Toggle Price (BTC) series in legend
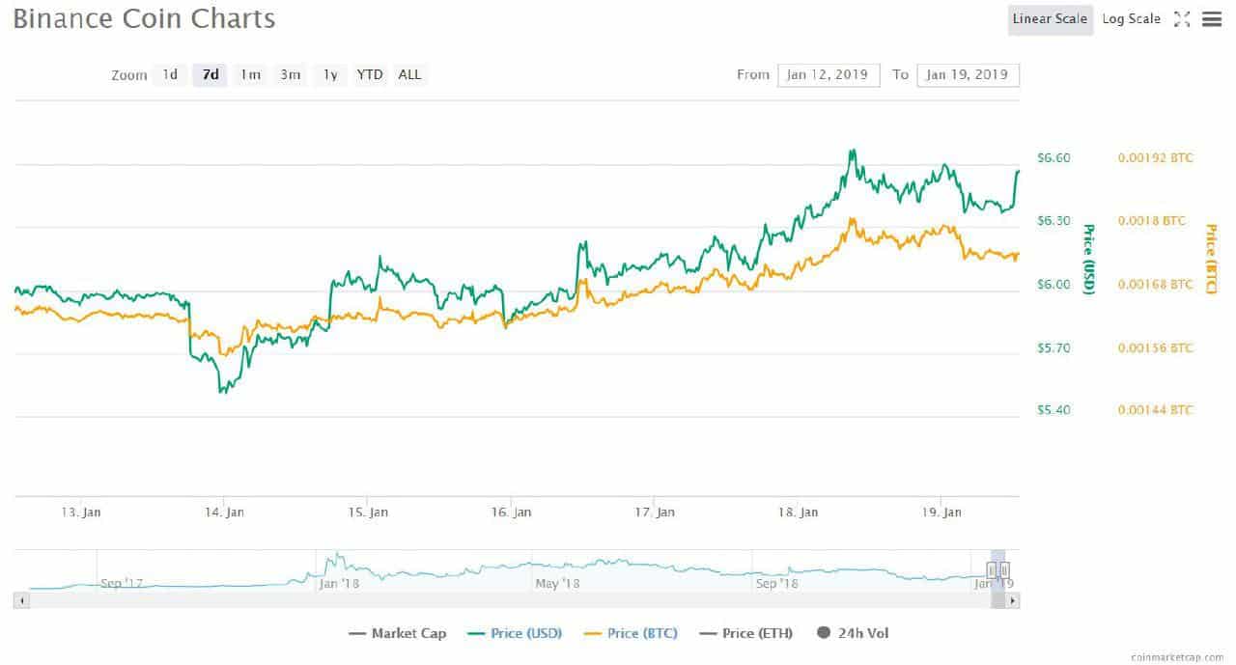The image size is (1236, 665). [x=632, y=633]
